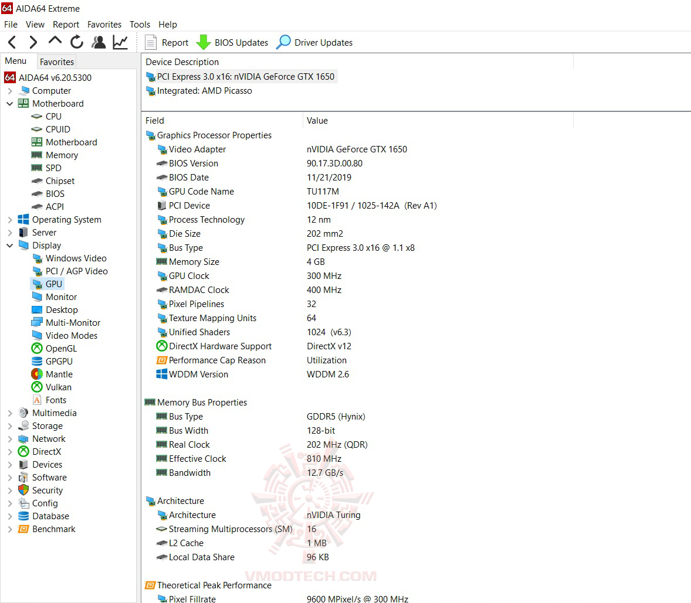The height and width of the screenshot is (603, 691).
Task: Open the benchmark graph toolbar icon
Action: coord(120,42)
